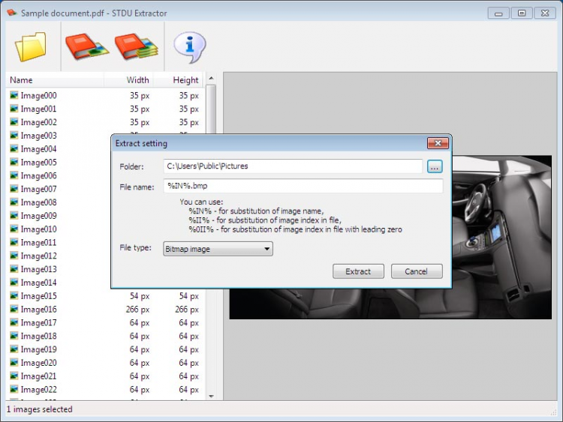Viewport: 563px width, 422px height.
Task: Click the Cancel button in Extract setting
Action: (417, 271)
